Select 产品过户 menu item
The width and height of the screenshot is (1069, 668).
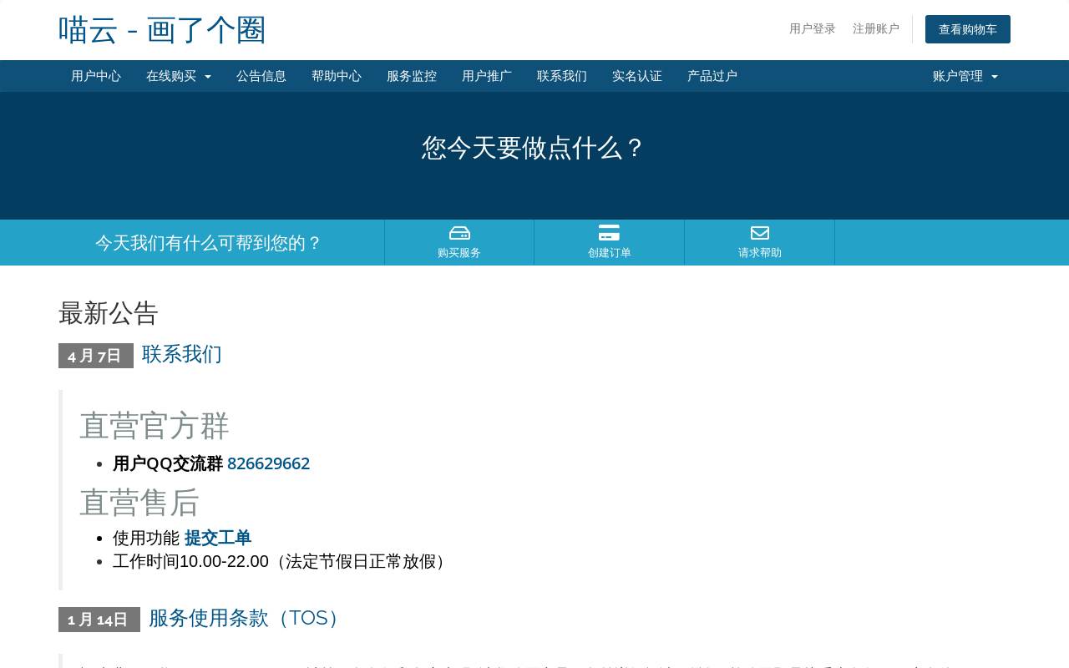pos(712,76)
